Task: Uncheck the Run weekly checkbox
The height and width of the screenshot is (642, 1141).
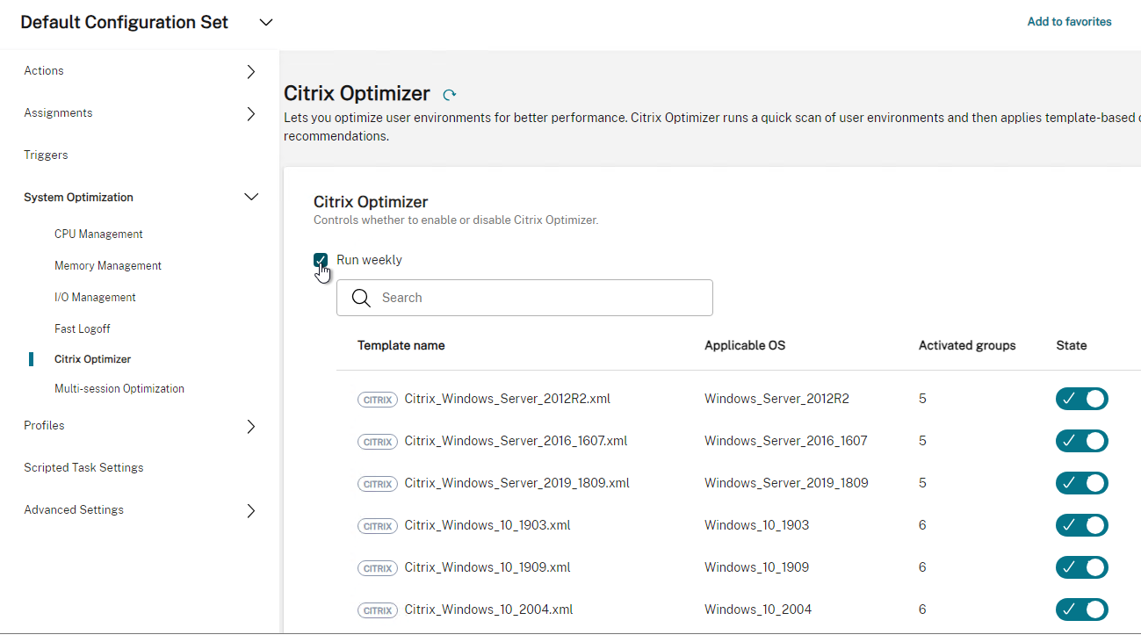Action: [x=321, y=260]
